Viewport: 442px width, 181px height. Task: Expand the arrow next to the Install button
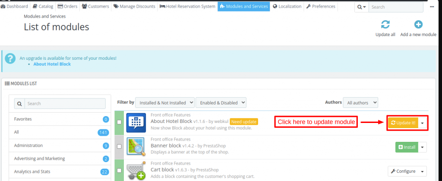click(422, 147)
